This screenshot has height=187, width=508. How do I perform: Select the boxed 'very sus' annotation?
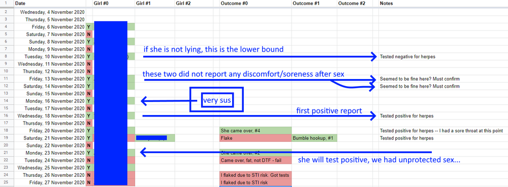click(x=216, y=100)
